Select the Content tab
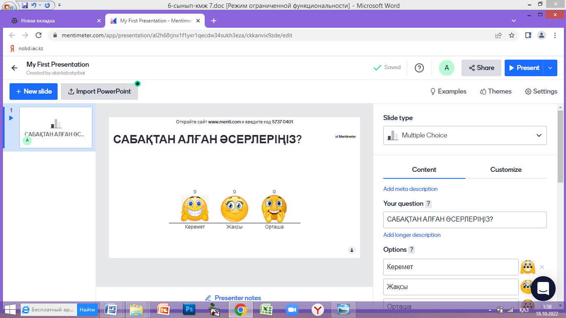The width and height of the screenshot is (566, 318). 424,170
